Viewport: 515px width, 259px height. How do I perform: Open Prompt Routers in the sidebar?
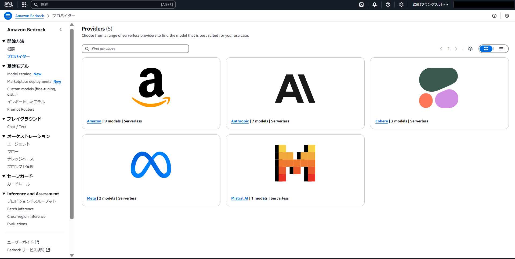pyautogui.click(x=21, y=109)
